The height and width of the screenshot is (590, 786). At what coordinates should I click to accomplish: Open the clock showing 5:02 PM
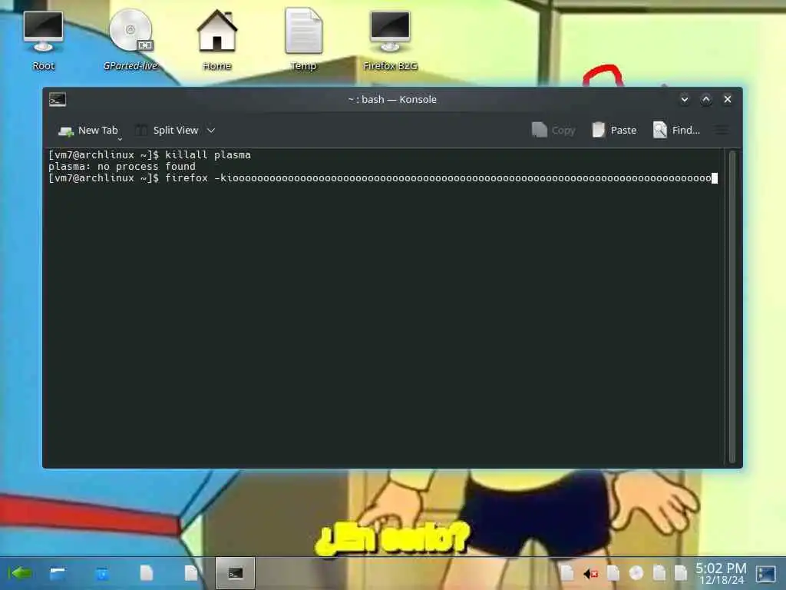tap(721, 573)
